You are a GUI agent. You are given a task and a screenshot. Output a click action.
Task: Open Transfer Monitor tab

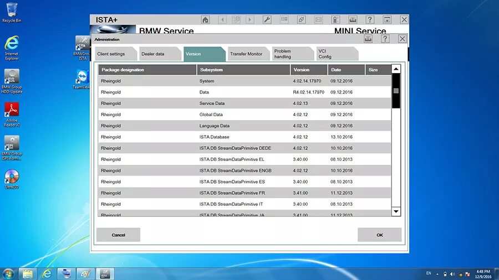248,54
